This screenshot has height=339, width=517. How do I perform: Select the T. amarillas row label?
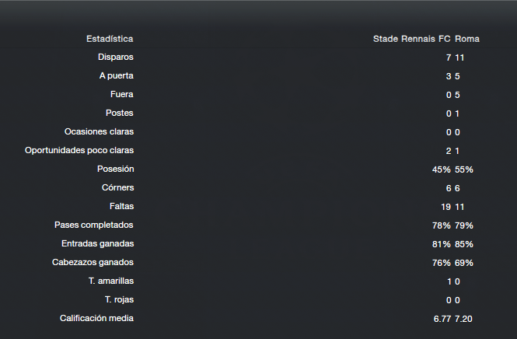pos(111,281)
